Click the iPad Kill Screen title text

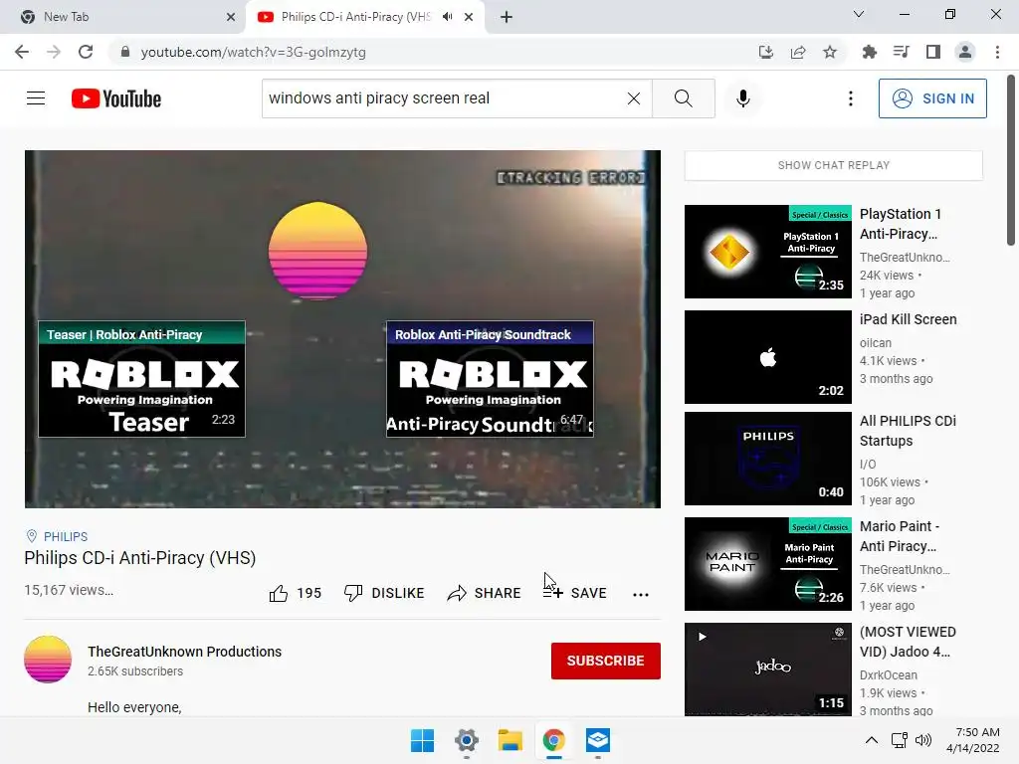pos(908,319)
